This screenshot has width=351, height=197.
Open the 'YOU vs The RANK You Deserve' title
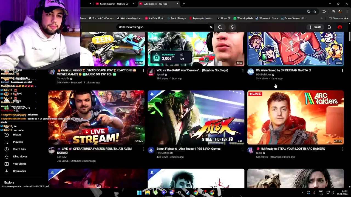[192, 70]
